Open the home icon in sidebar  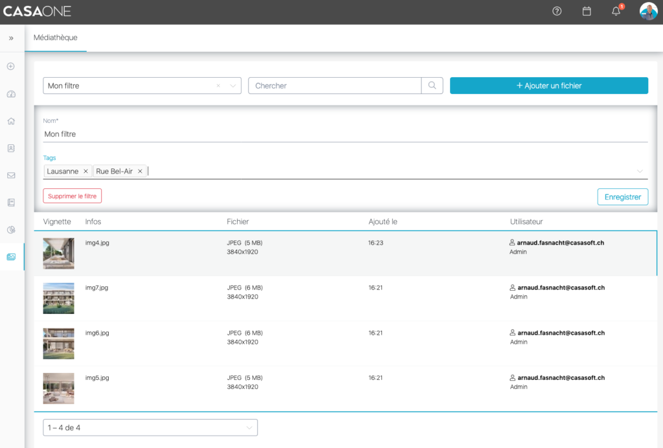(11, 121)
